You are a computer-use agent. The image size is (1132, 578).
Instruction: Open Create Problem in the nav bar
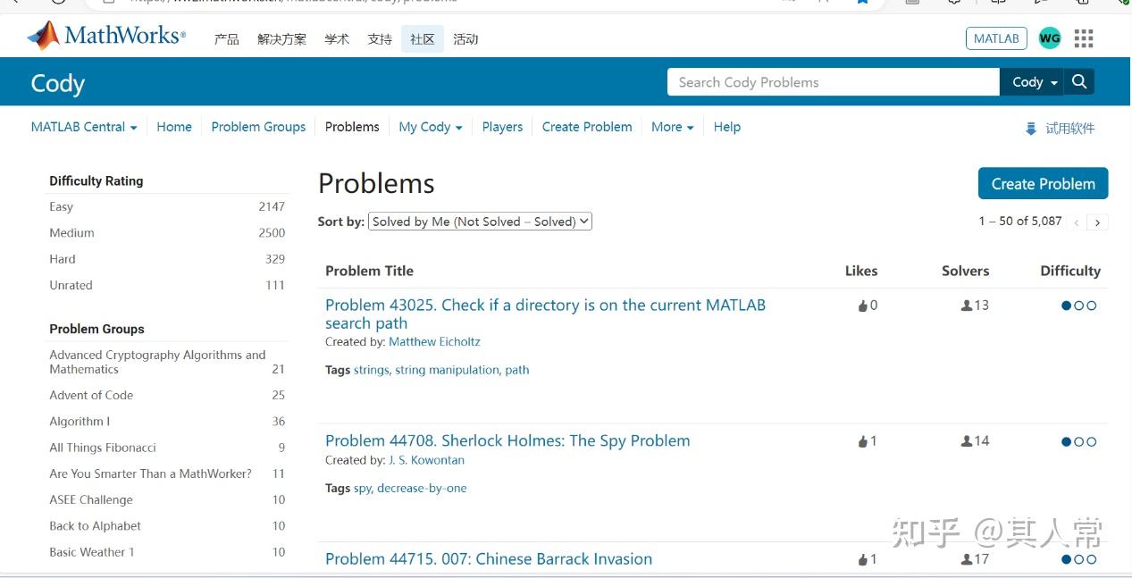(587, 127)
